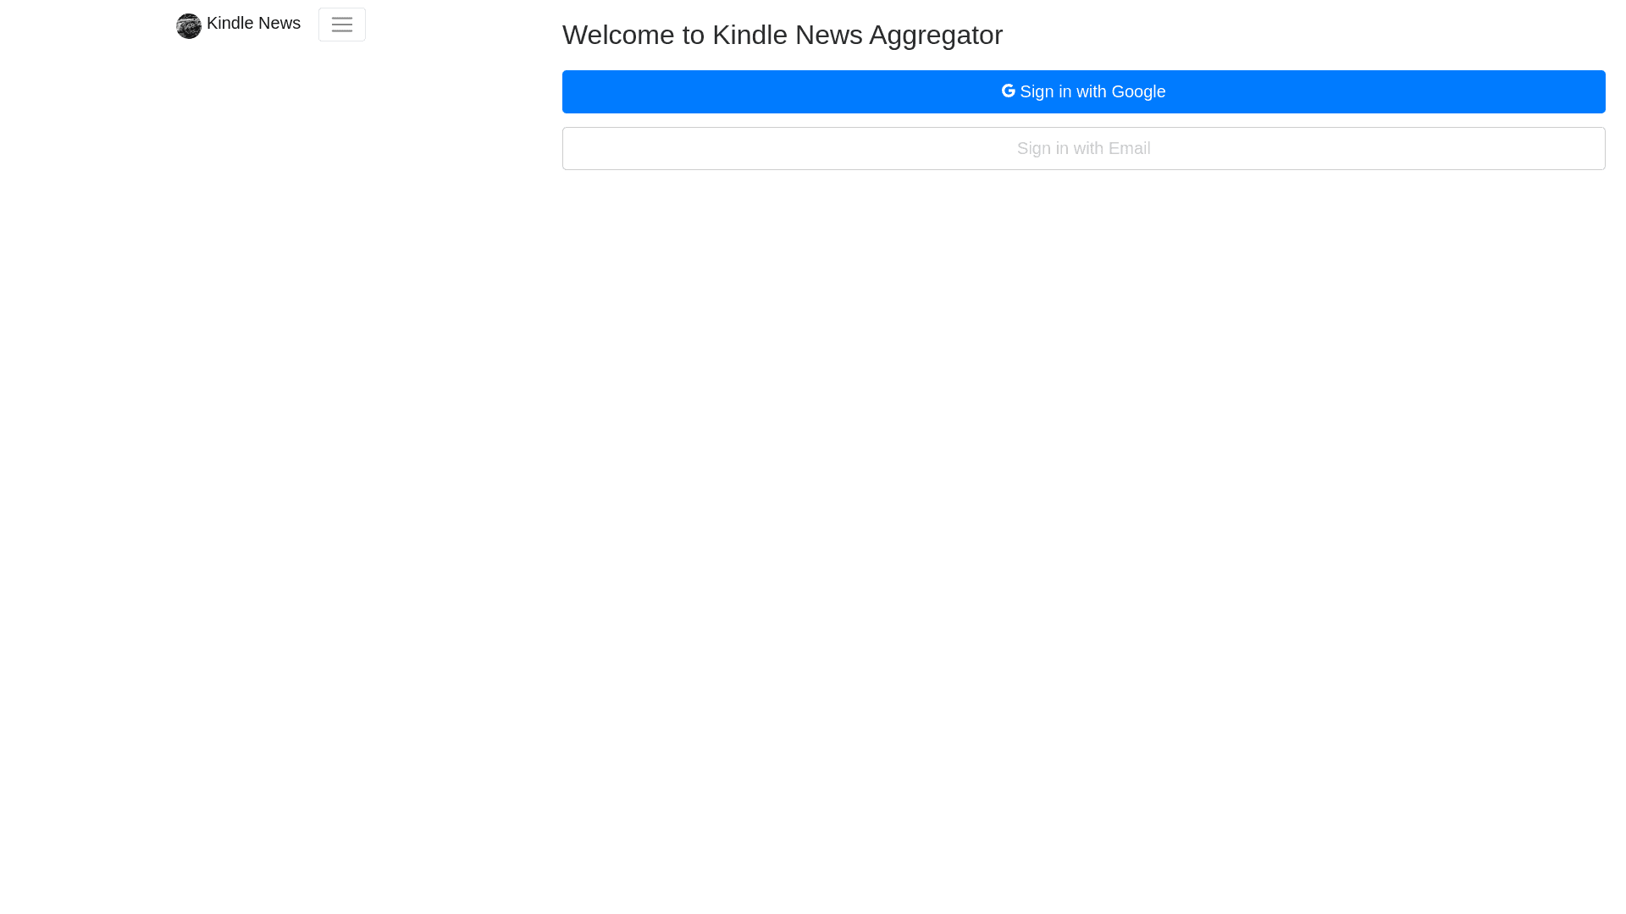Click the word Aggregator in heading
Screen dimensions: 1626x914
pyautogui.click(x=935, y=35)
